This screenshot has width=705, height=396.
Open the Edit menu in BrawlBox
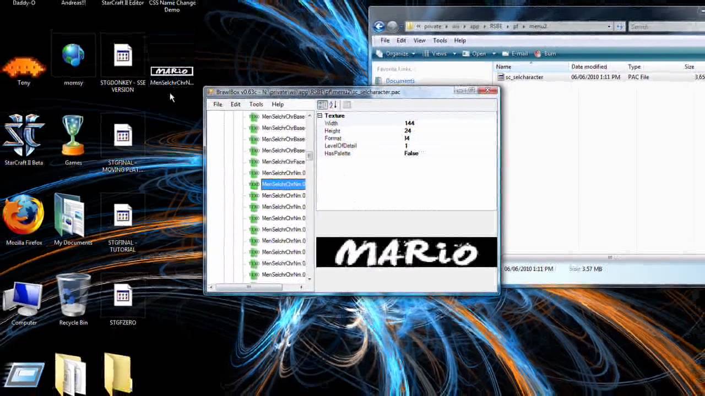point(235,105)
